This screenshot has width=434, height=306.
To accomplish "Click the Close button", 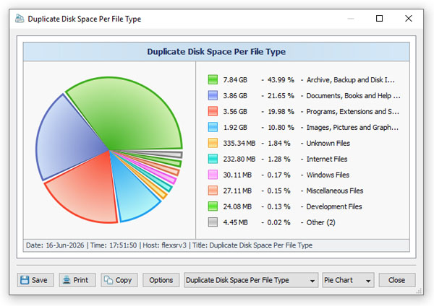I will pos(397,280).
